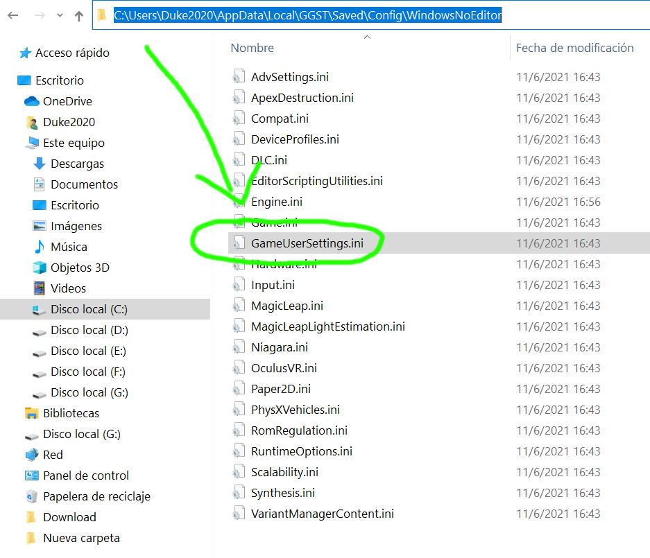650x558 pixels.
Task: Open Panel de control in sidebar
Action: click(85, 476)
